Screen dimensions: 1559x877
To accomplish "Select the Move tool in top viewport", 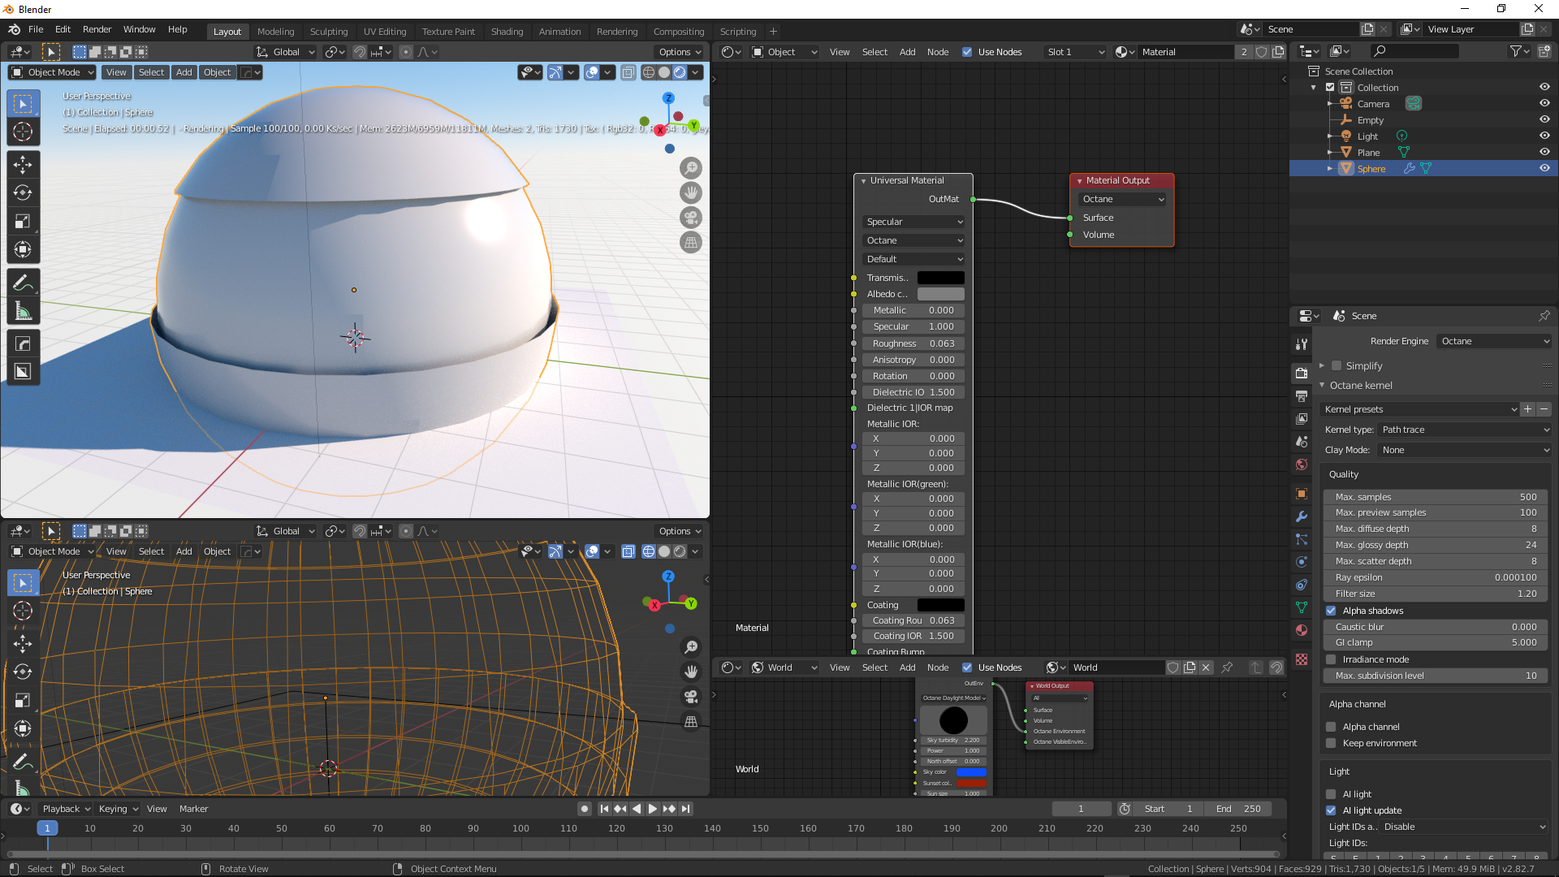I will (23, 165).
